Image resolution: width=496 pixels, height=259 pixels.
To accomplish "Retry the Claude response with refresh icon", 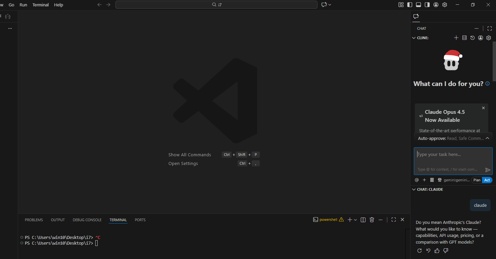I will tap(419, 251).
